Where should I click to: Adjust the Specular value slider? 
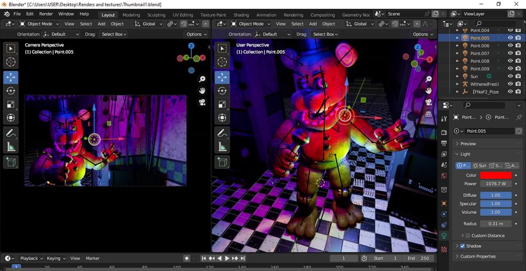click(496, 204)
